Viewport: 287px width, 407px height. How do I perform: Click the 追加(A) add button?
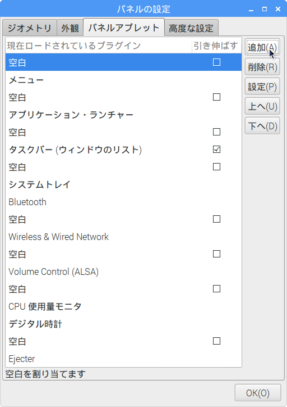262,47
